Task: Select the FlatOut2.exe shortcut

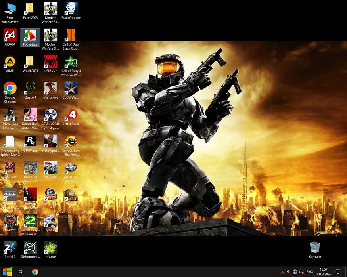Action: pyautogui.click(x=51, y=197)
